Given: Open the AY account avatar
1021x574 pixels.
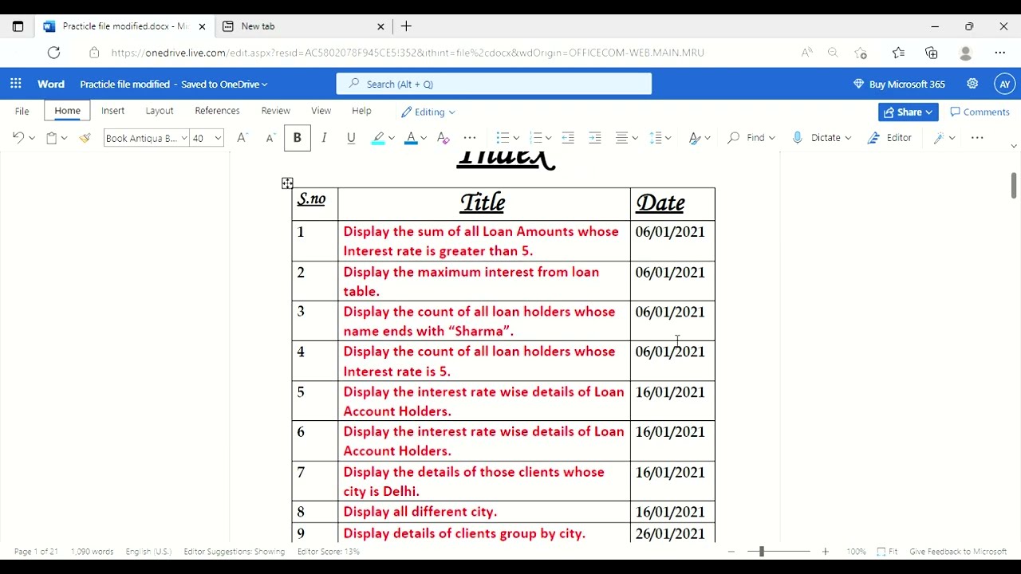Looking at the screenshot, I should pyautogui.click(x=1005, y=84).
